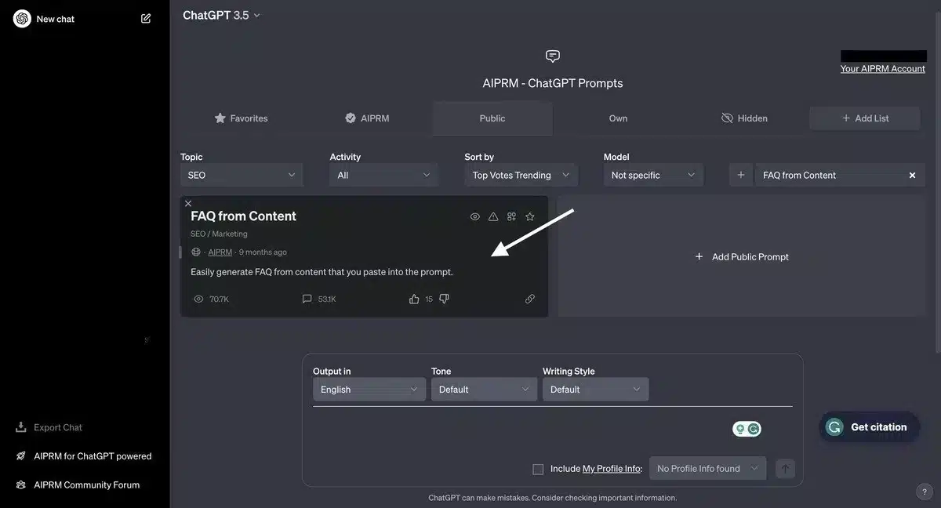The image size is (941, 508).
Task: Select the Public tab
Action: [x=492, y=118]
